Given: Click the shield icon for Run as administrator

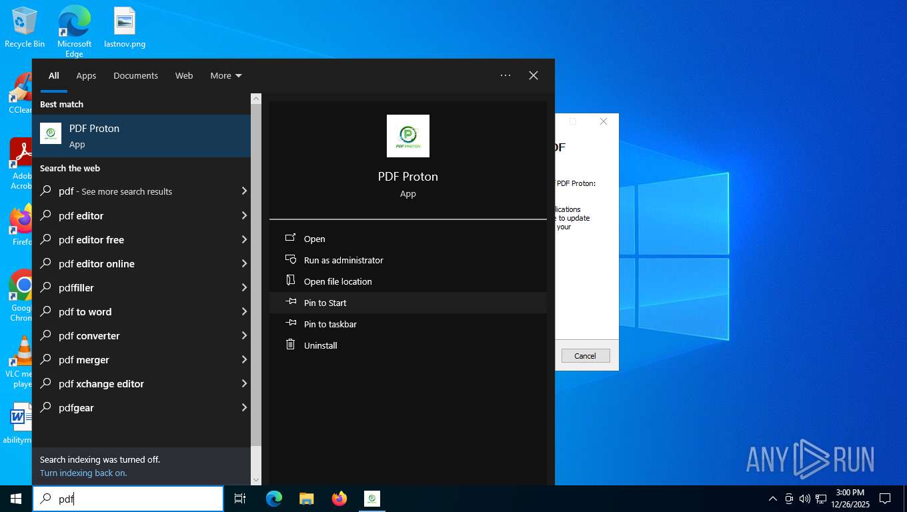Looking at the screenshot, I should click(290, 259).
